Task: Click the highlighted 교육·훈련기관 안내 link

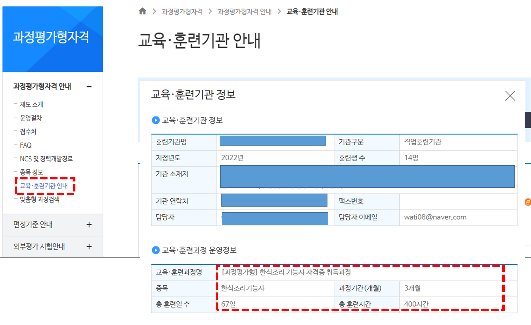Action: coord(44,186)
